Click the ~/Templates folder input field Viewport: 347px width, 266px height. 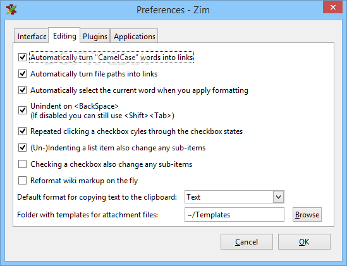(234, 214)
